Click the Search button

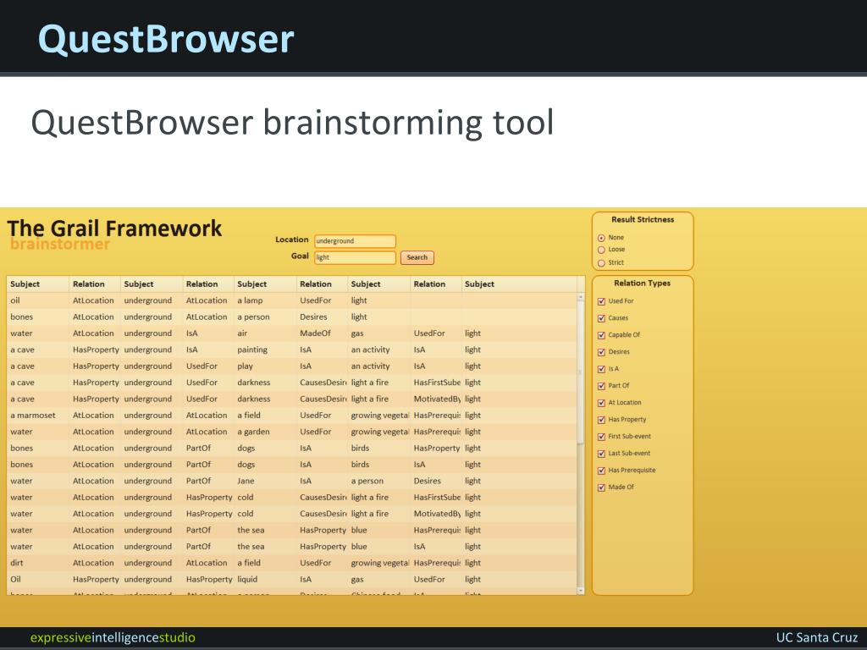417,257
